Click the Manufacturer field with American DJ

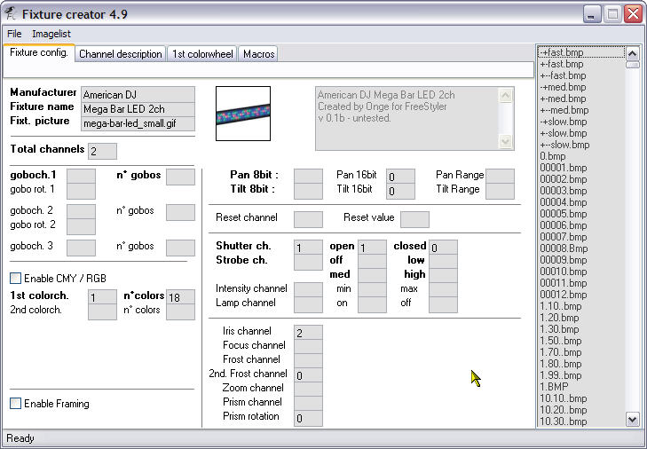138,95
